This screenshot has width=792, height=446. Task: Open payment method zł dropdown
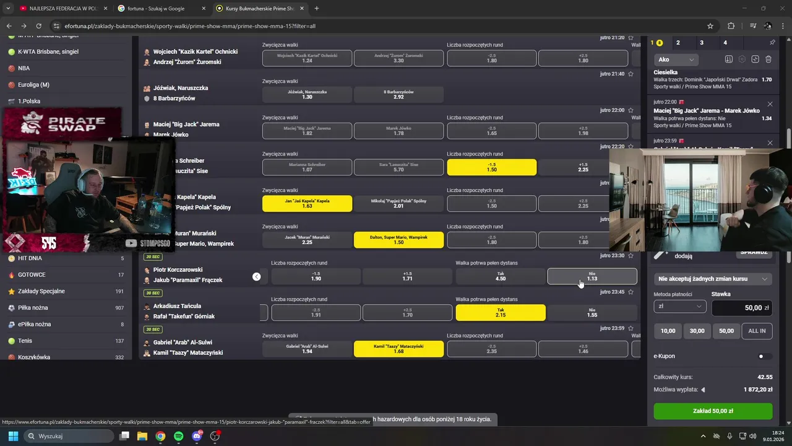pyautogui.click(x=680, y=306)
